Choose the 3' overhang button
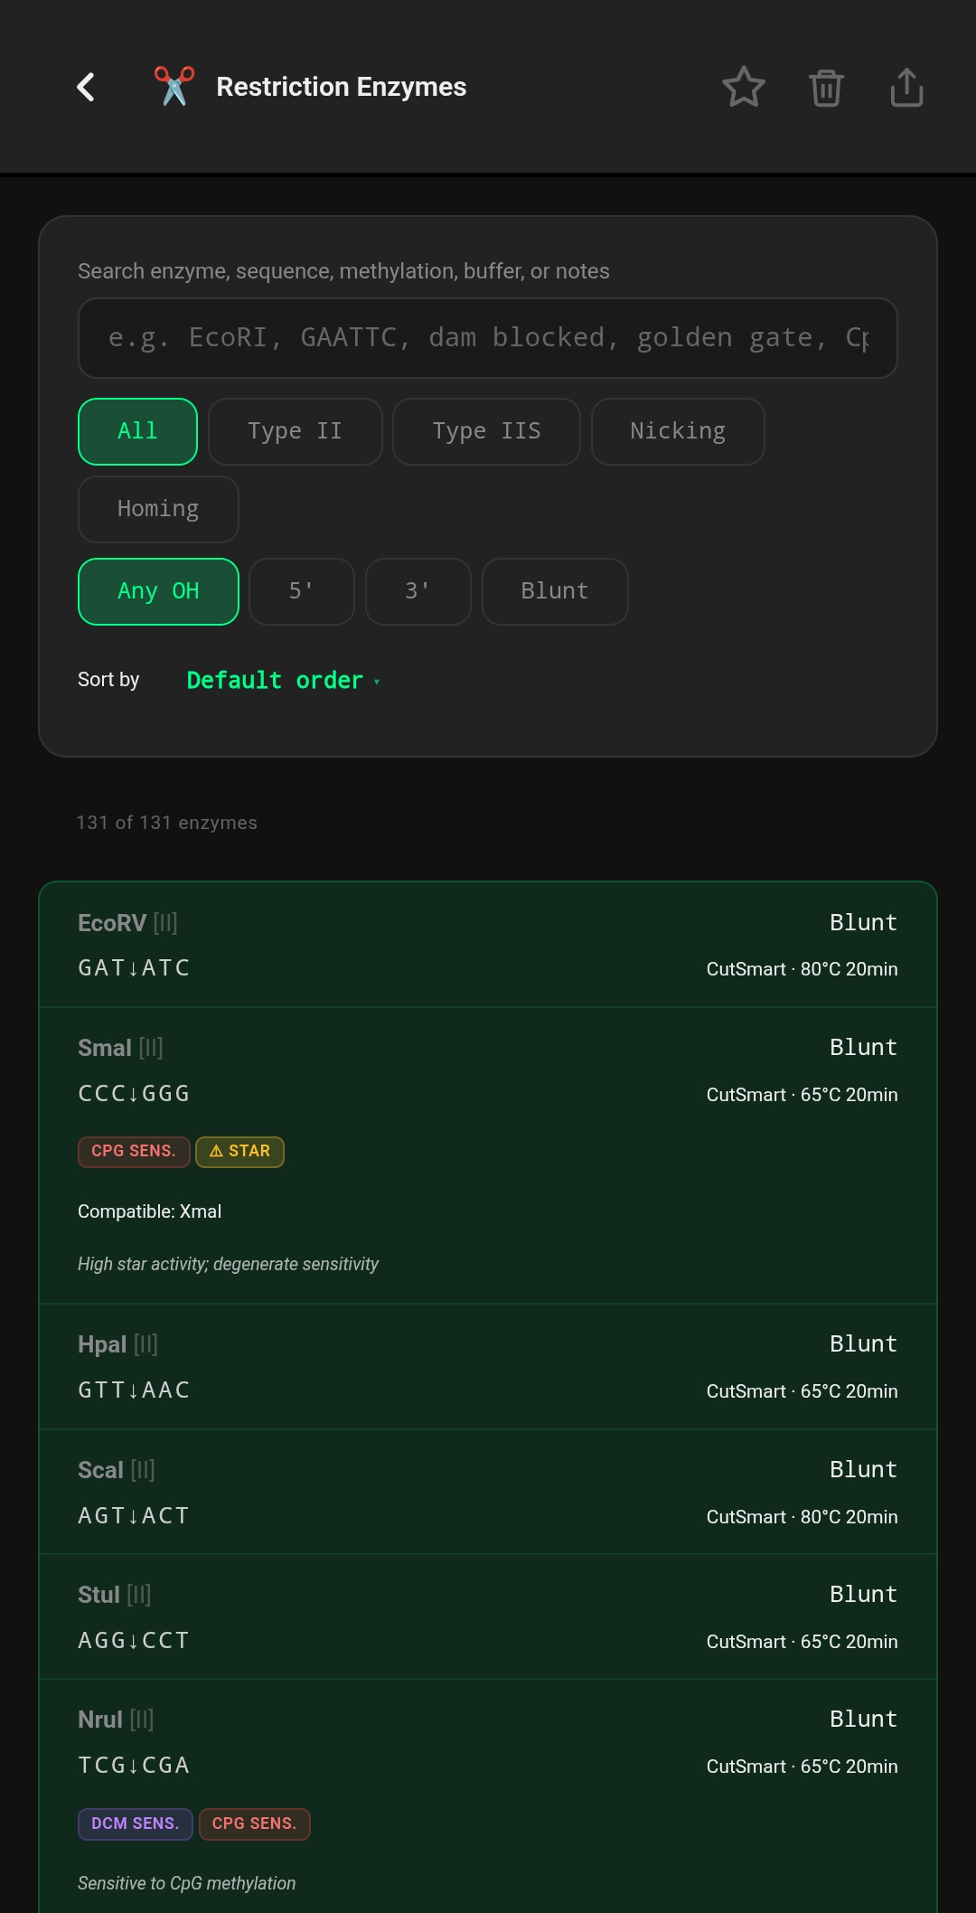The width and height of the screenshot is (976, 1913). [x=418, y=591]
